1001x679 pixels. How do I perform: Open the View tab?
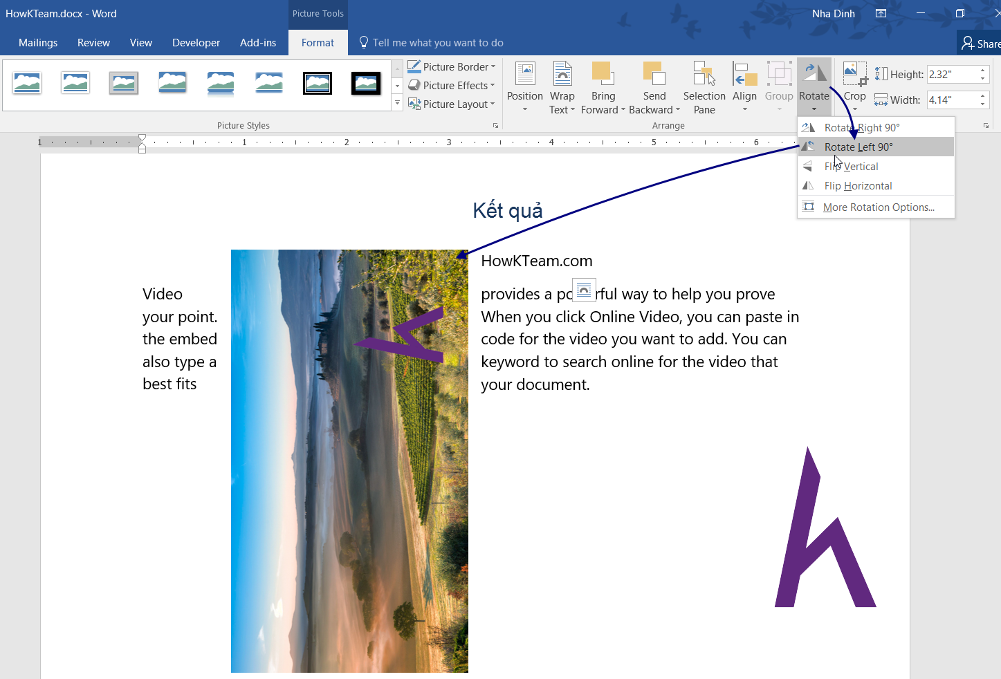click(141, 42)
